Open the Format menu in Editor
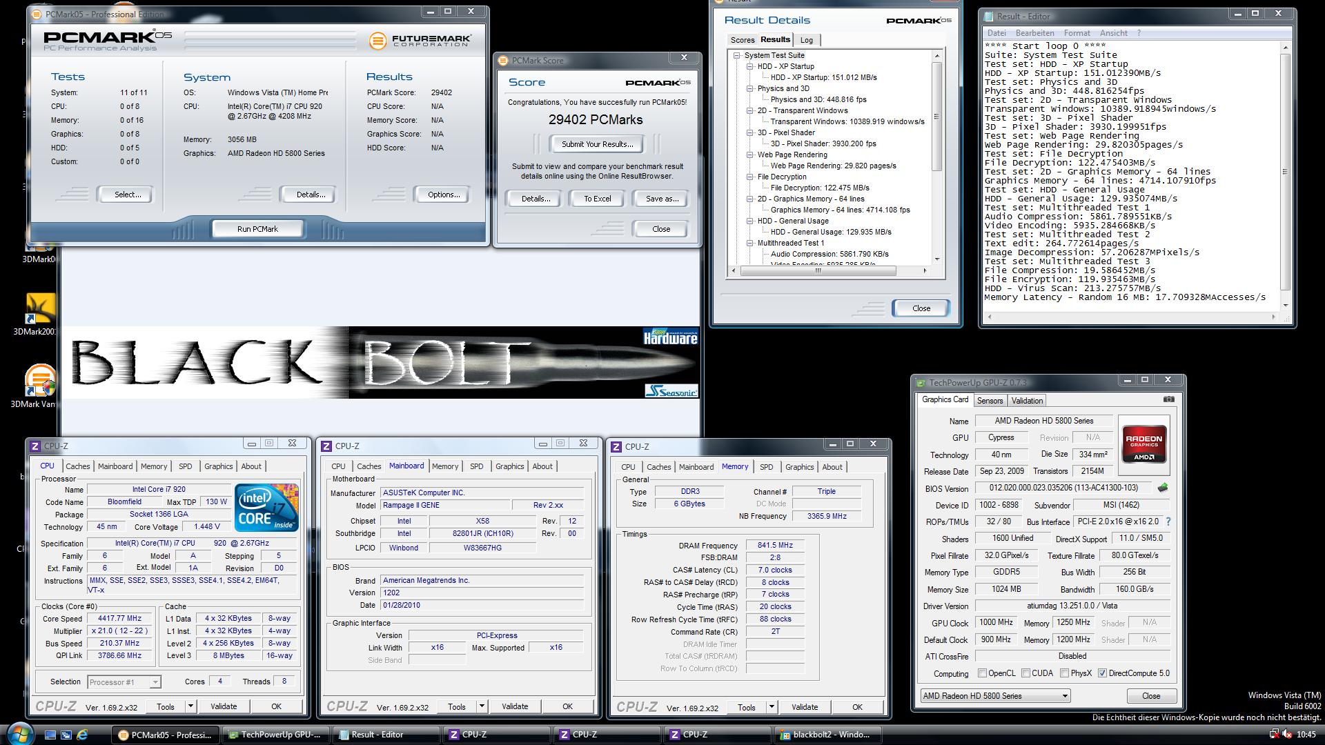Image resolution: width=1325 pixels, height=745 pixels. tap(1077, 33)
